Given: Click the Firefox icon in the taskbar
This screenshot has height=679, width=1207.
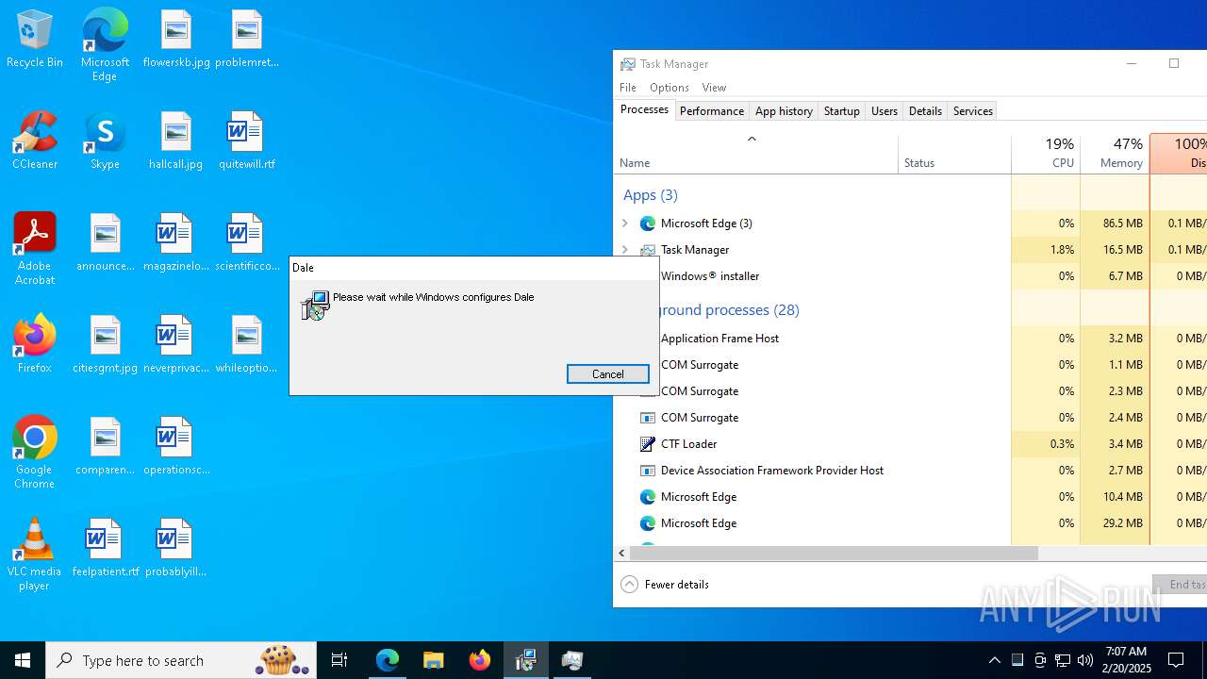Looking at the screenshot, I should point(480,660).
